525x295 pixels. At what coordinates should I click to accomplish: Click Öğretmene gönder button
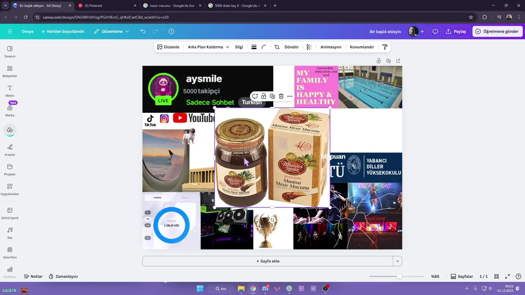tap(497, 32)
